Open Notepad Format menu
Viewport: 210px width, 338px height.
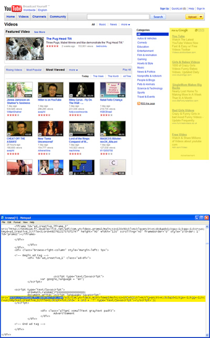pos(17,222)
